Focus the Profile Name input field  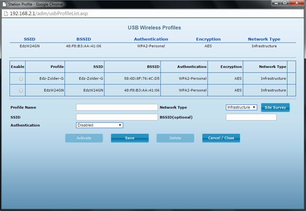coord(117,107)
